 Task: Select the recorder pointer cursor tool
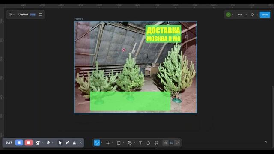coord(60,142)
